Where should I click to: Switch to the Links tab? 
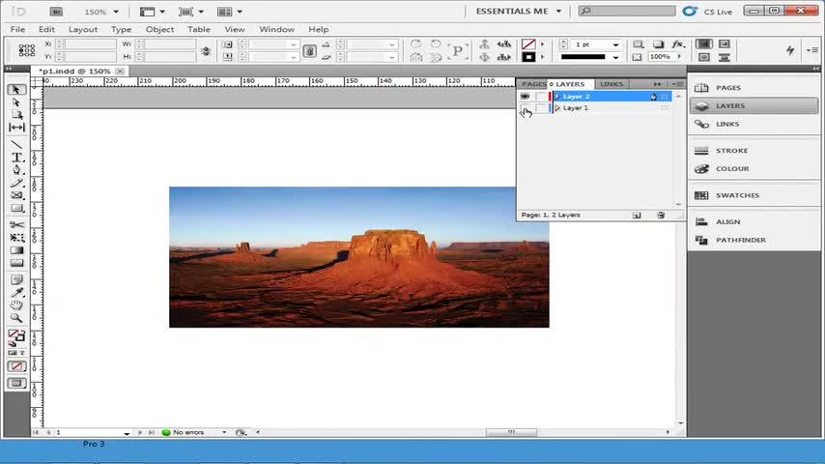[x=612, y=84]
